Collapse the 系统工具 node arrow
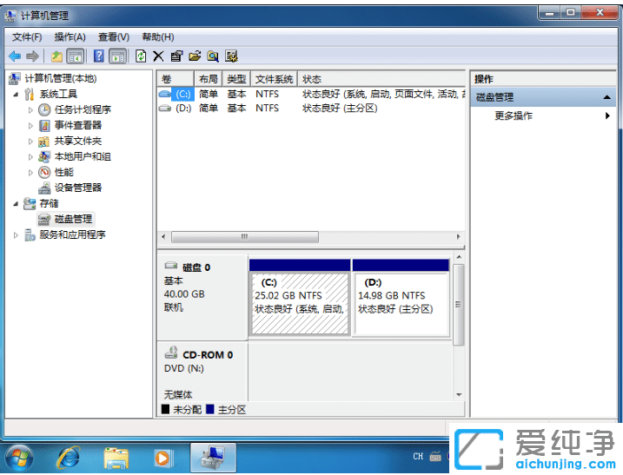Screen dimensions: 623x475 click(x=16, y=95)
